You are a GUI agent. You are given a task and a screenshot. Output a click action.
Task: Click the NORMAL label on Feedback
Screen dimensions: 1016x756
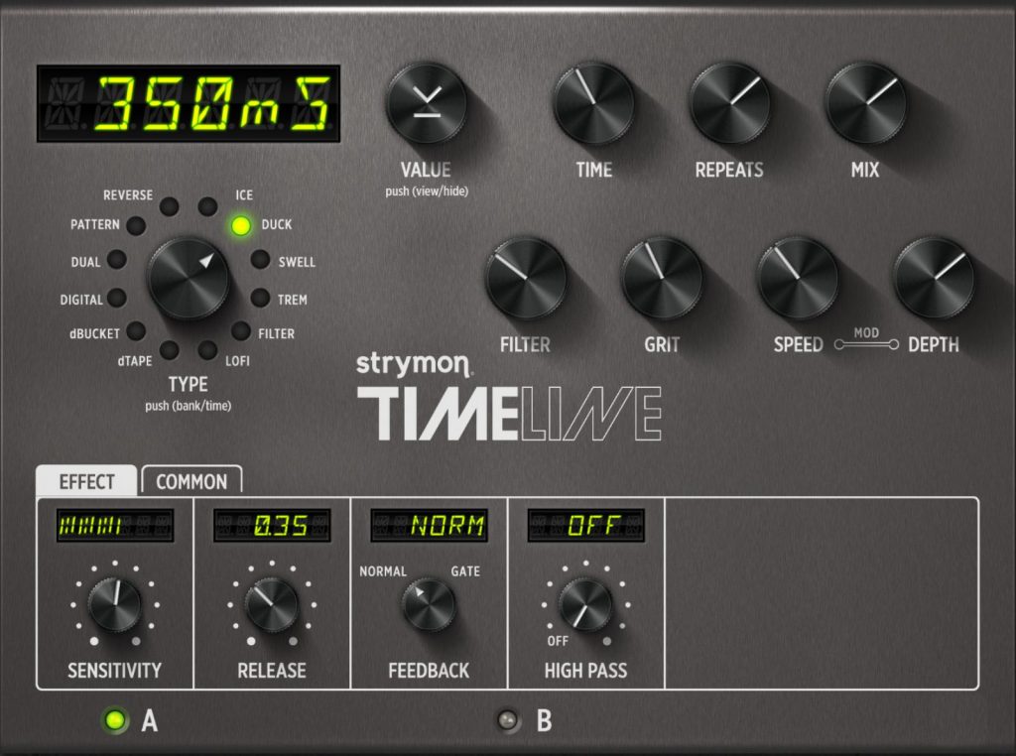coord(383,571)
